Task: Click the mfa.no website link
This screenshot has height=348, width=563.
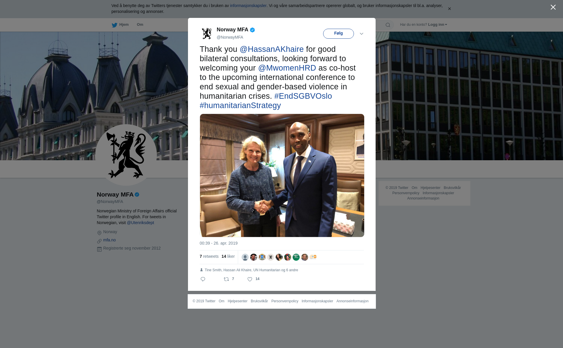Action: click(109, 240)
